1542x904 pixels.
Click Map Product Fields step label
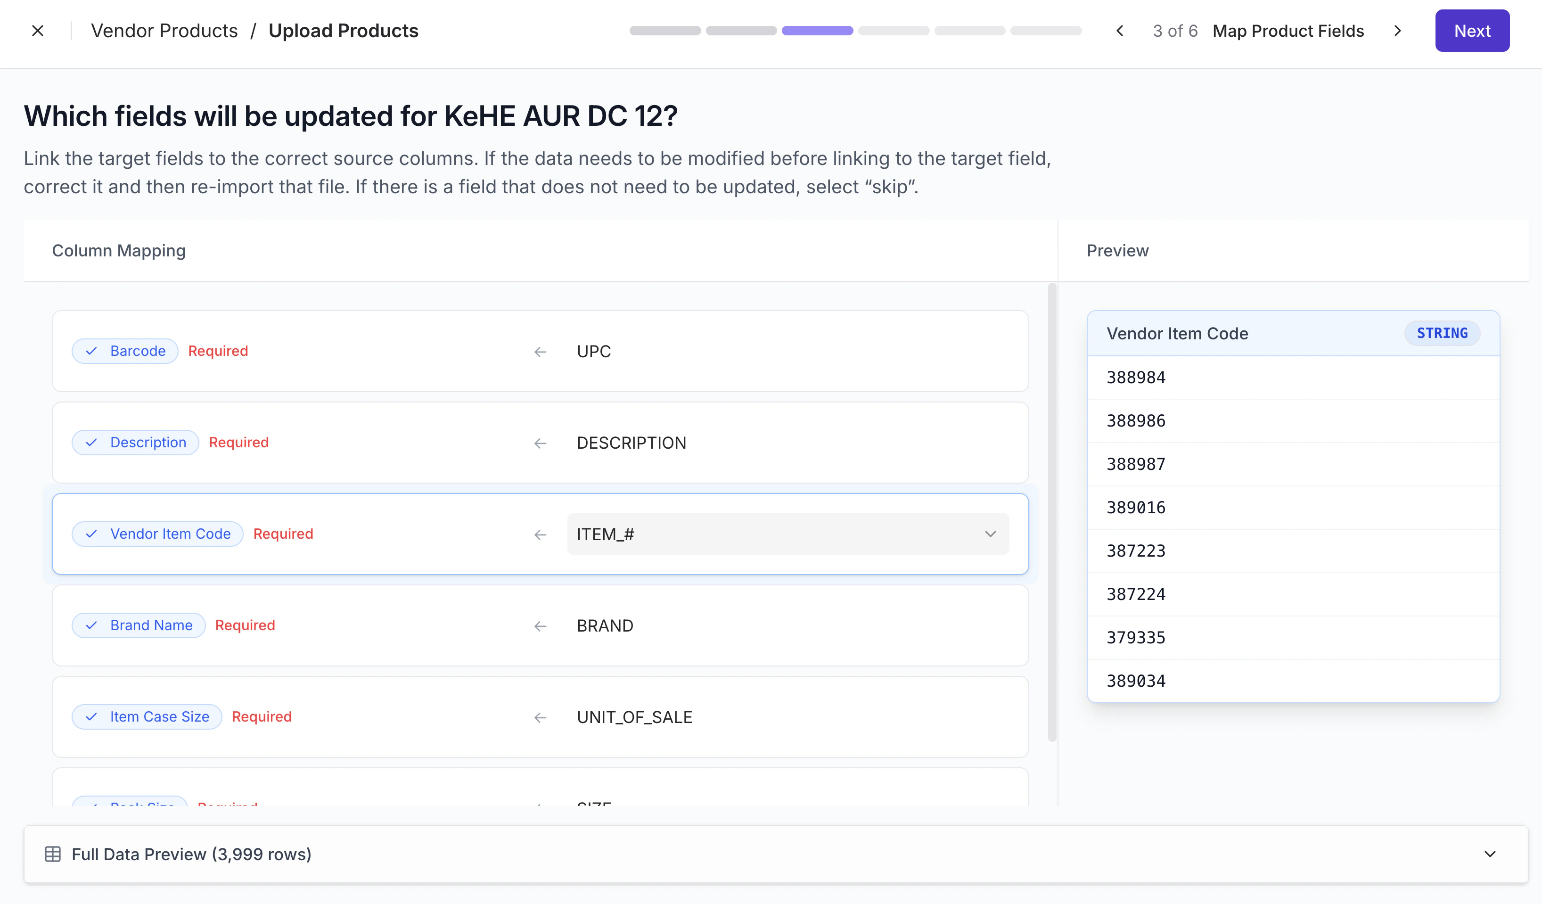[x=1288, y=31]
